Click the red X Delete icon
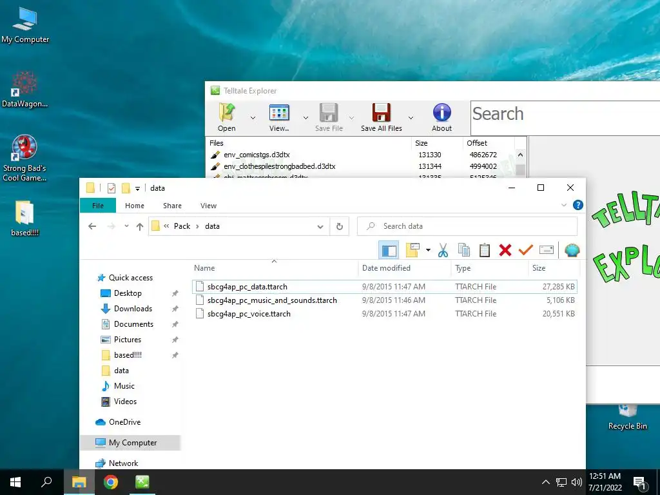The image size is (660, 495). coord(505,251)
